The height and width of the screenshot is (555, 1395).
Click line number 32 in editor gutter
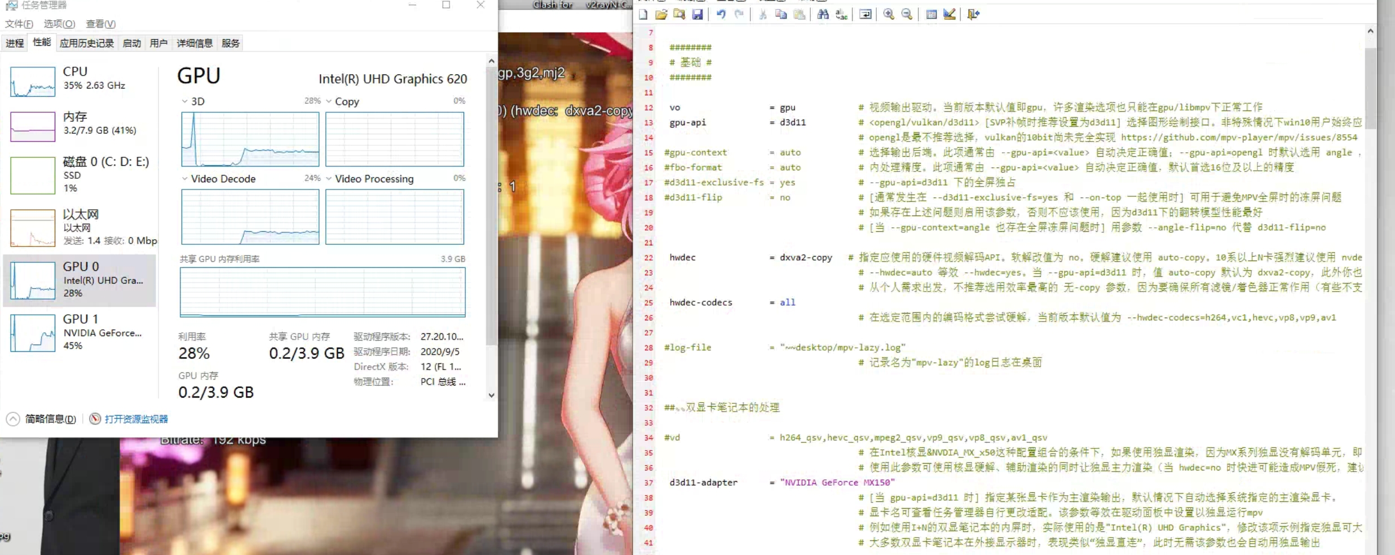pyautogui.click(x=648, y=408)
